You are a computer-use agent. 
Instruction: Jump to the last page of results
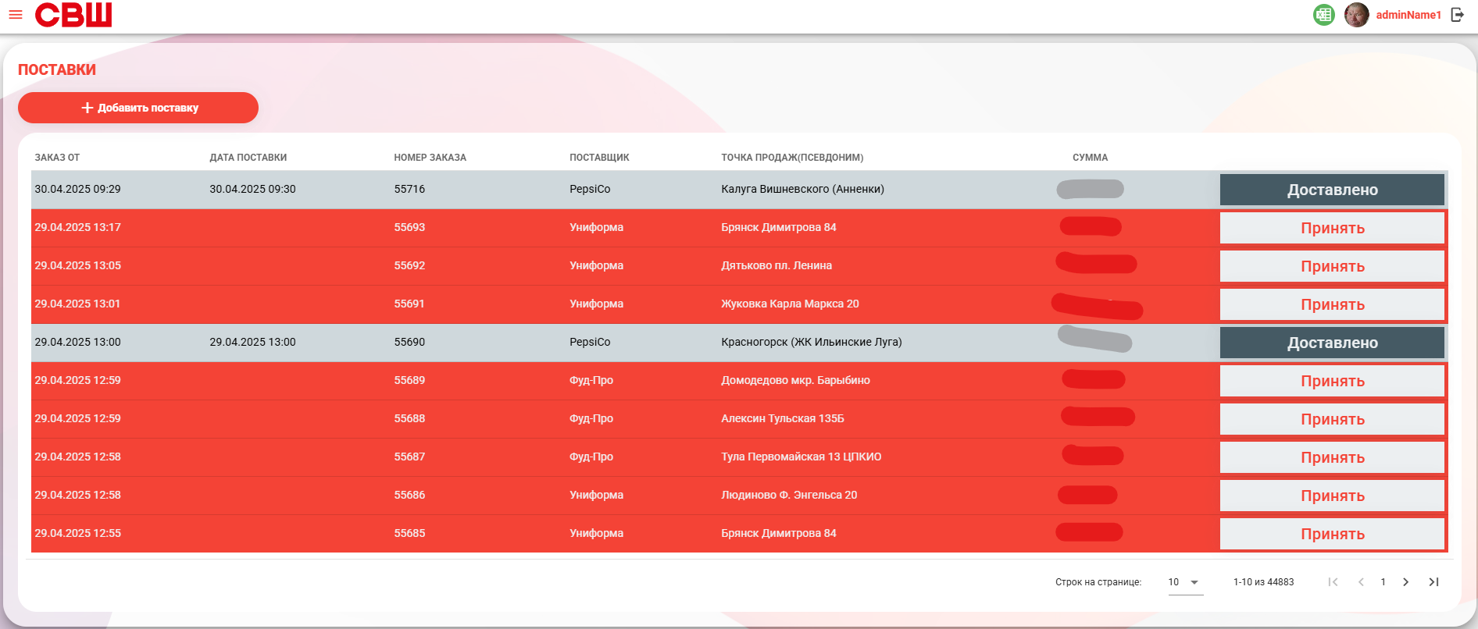tap(1433, 582)
